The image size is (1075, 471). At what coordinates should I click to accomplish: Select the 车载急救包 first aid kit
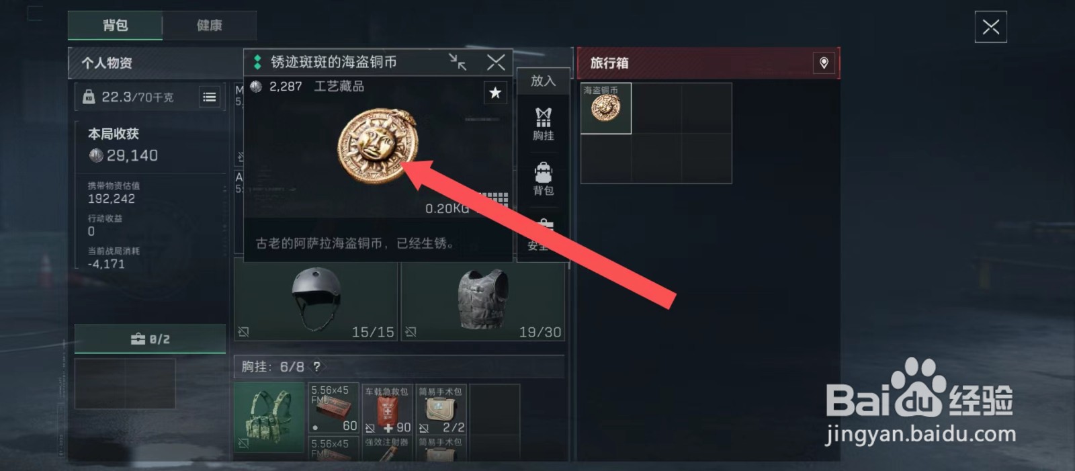(x=388, y=409)
